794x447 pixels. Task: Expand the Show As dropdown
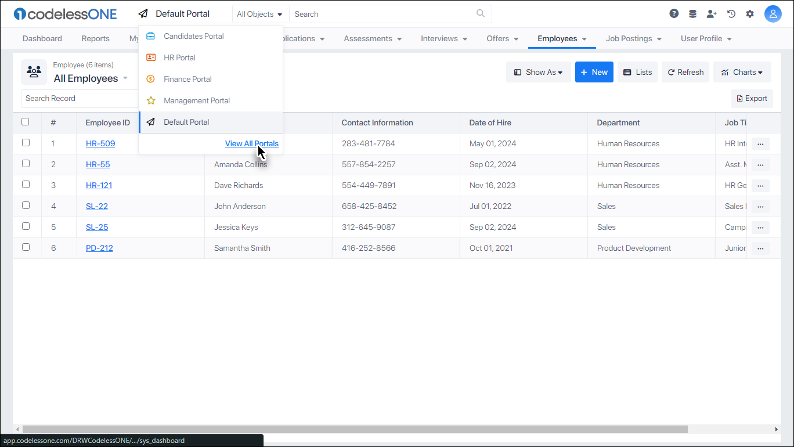(x=538, y=71)
